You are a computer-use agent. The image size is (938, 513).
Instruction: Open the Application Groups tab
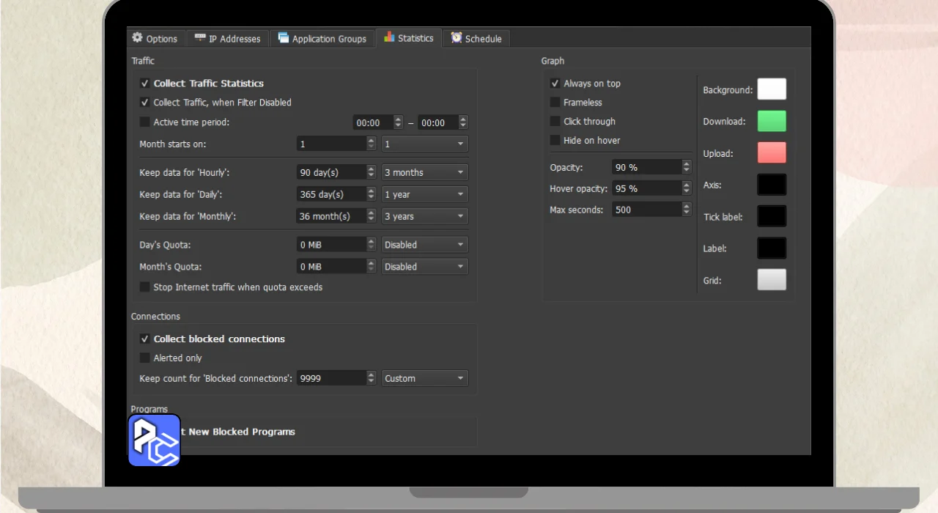click(x=322, y=39)
